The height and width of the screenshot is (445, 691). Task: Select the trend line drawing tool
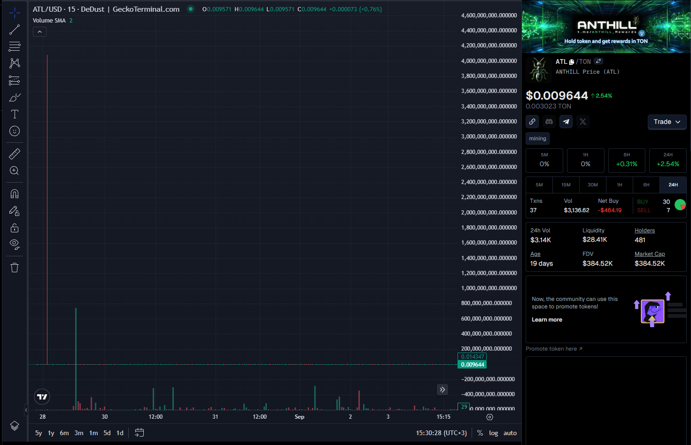coord(15,30)
